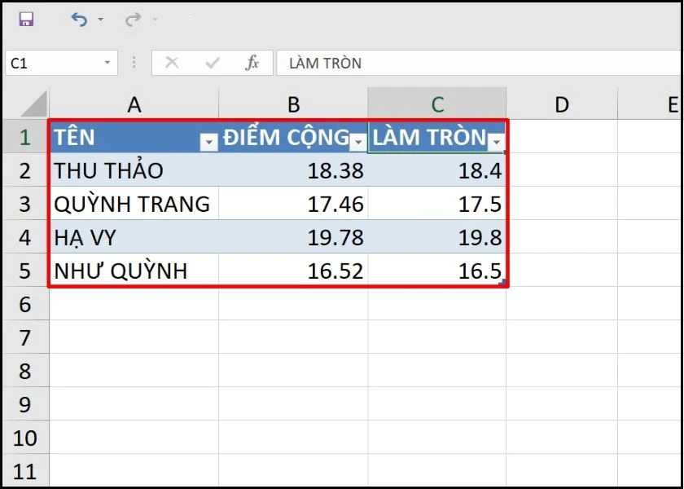The height and width of the screenshot is (489, 684).
Task: Select column C header
Action: [x=437, y=104]
